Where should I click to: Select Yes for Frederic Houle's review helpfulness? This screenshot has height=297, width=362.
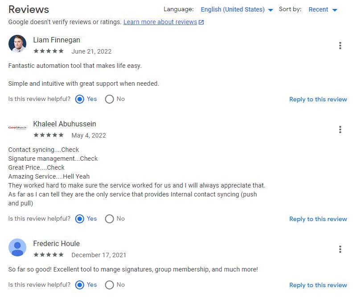coord(80,285)
